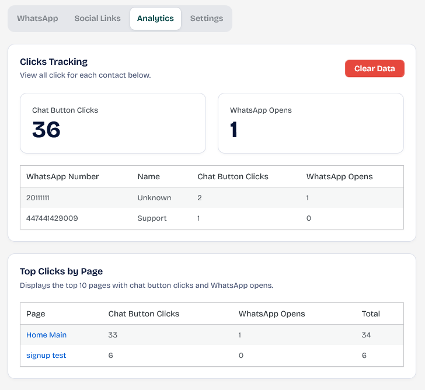
Task: Click the Support name cell
Action: pos(152,218)
